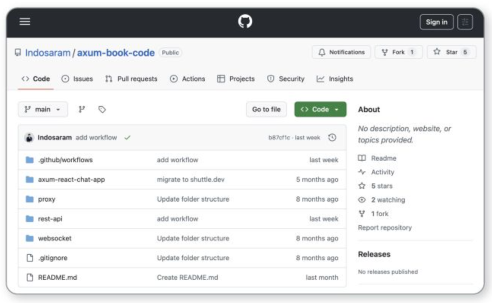Screen dimensions: 492x303
Task: Click the Public visibility badge
Action: (171, 53)
